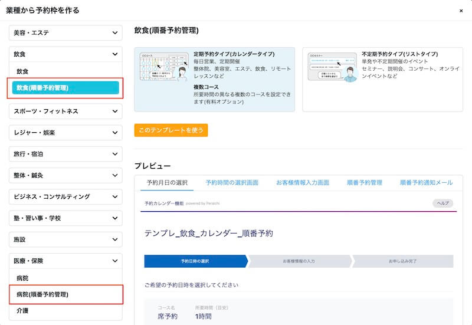Expand the 塾・習い事・学校 category
Image resolution: width=472 pixels, height=325 pixels.
[65, 218]
